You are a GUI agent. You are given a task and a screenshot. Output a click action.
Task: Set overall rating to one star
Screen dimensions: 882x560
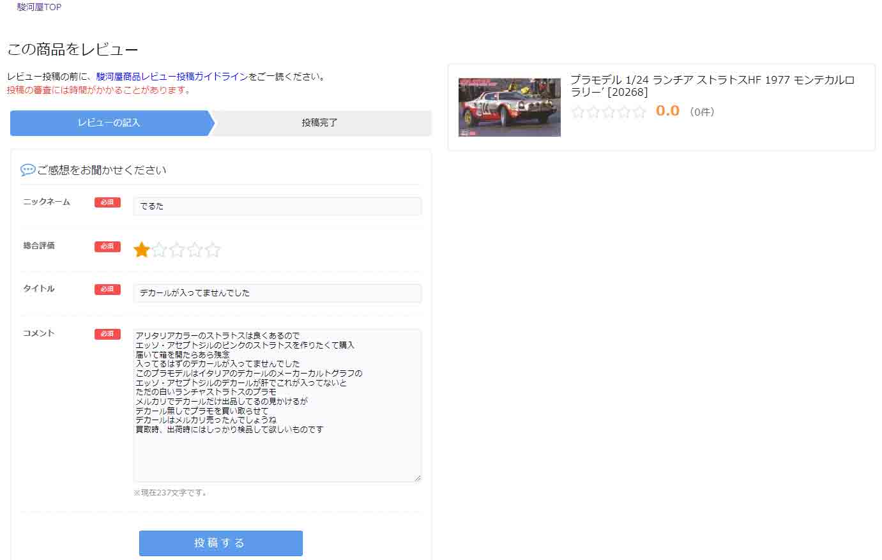pos(141,250)
